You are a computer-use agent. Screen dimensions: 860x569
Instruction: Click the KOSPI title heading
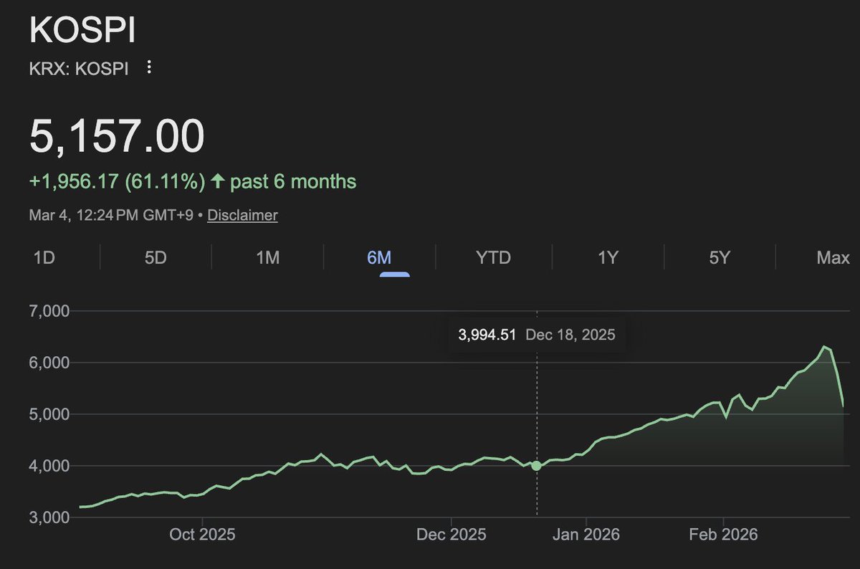(82, 32)
